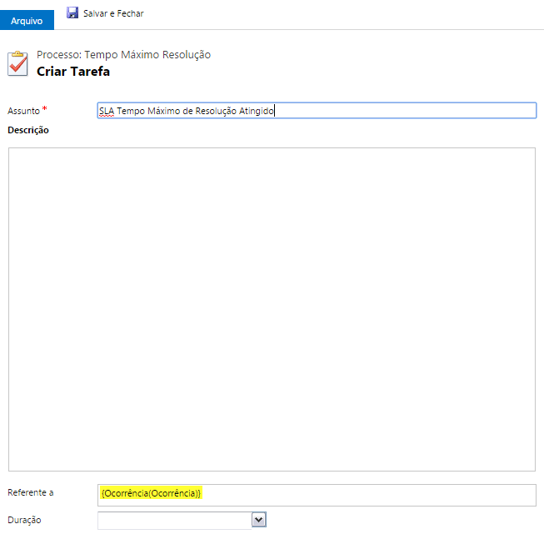Screen dimensions: 544x539
Task: Click the underlined word SLA in Assunto
Action: tap(106, 111)
